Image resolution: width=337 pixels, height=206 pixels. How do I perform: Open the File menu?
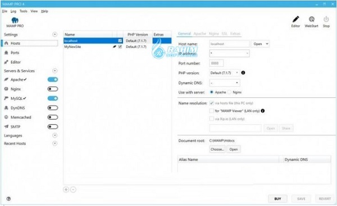tap(4, 11)
